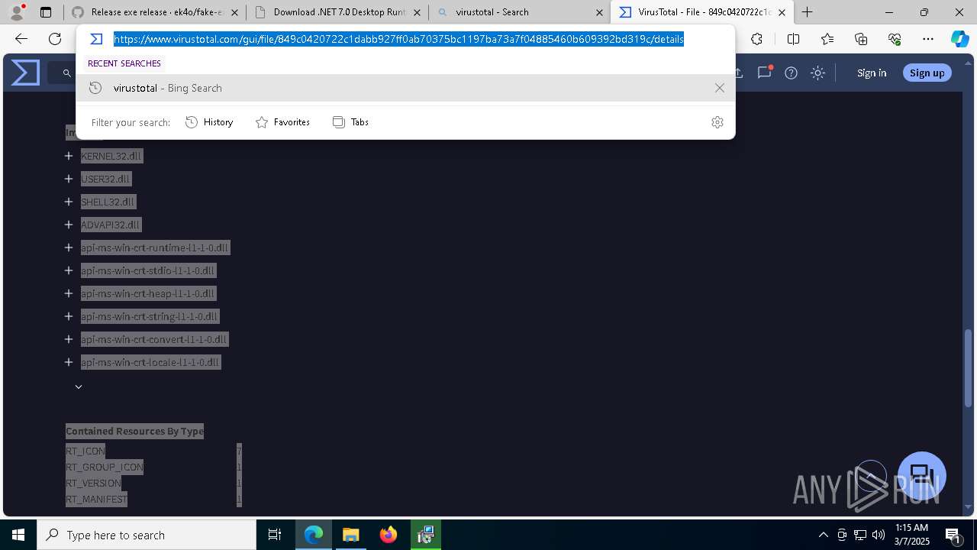Click the page vertical scrollbar thumb
This screenshot has width=977, height=550.
click(x=969, y=368)
